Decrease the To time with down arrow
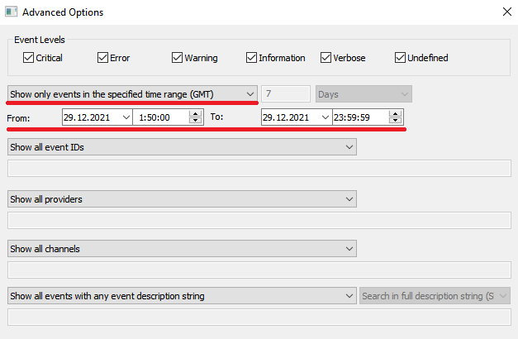Image resolution: width=518 pixels, height=339 pixels. [x=396, y=122]
